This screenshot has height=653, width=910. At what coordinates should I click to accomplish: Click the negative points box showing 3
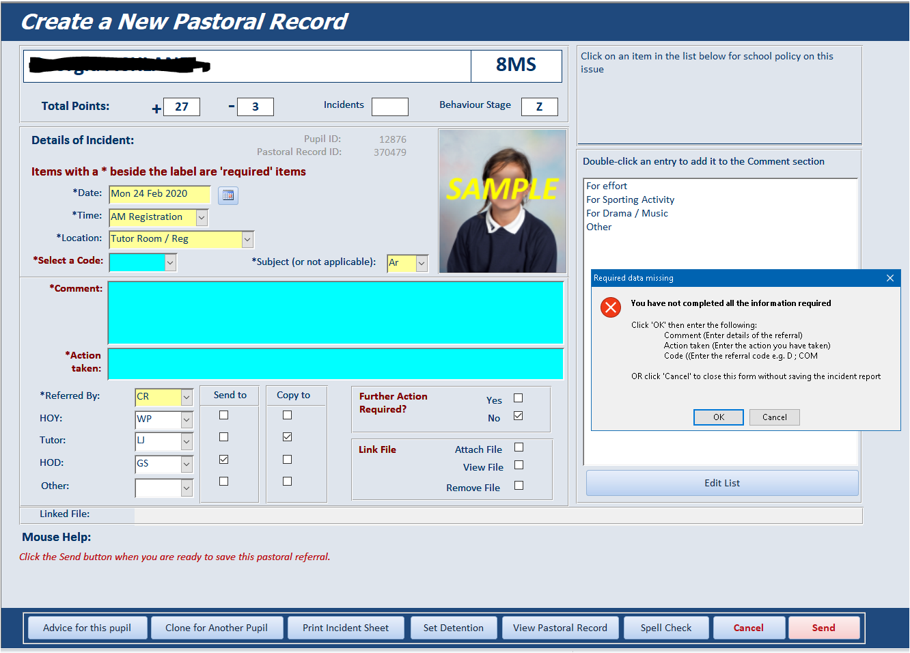[256, 107]
